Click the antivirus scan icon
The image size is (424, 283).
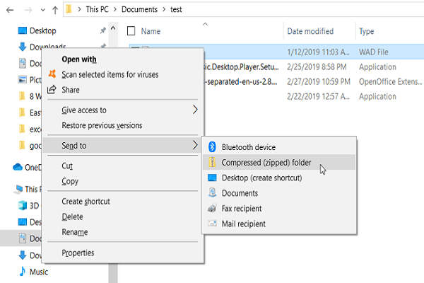click(52, 74)
